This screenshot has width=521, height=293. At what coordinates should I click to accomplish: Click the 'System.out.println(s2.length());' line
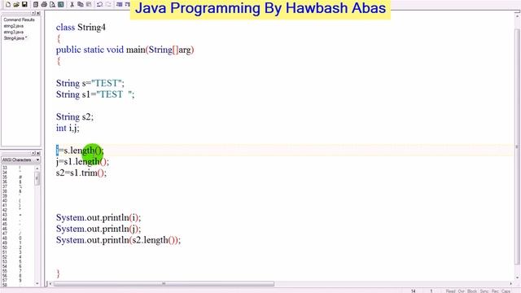coord(118,240)
